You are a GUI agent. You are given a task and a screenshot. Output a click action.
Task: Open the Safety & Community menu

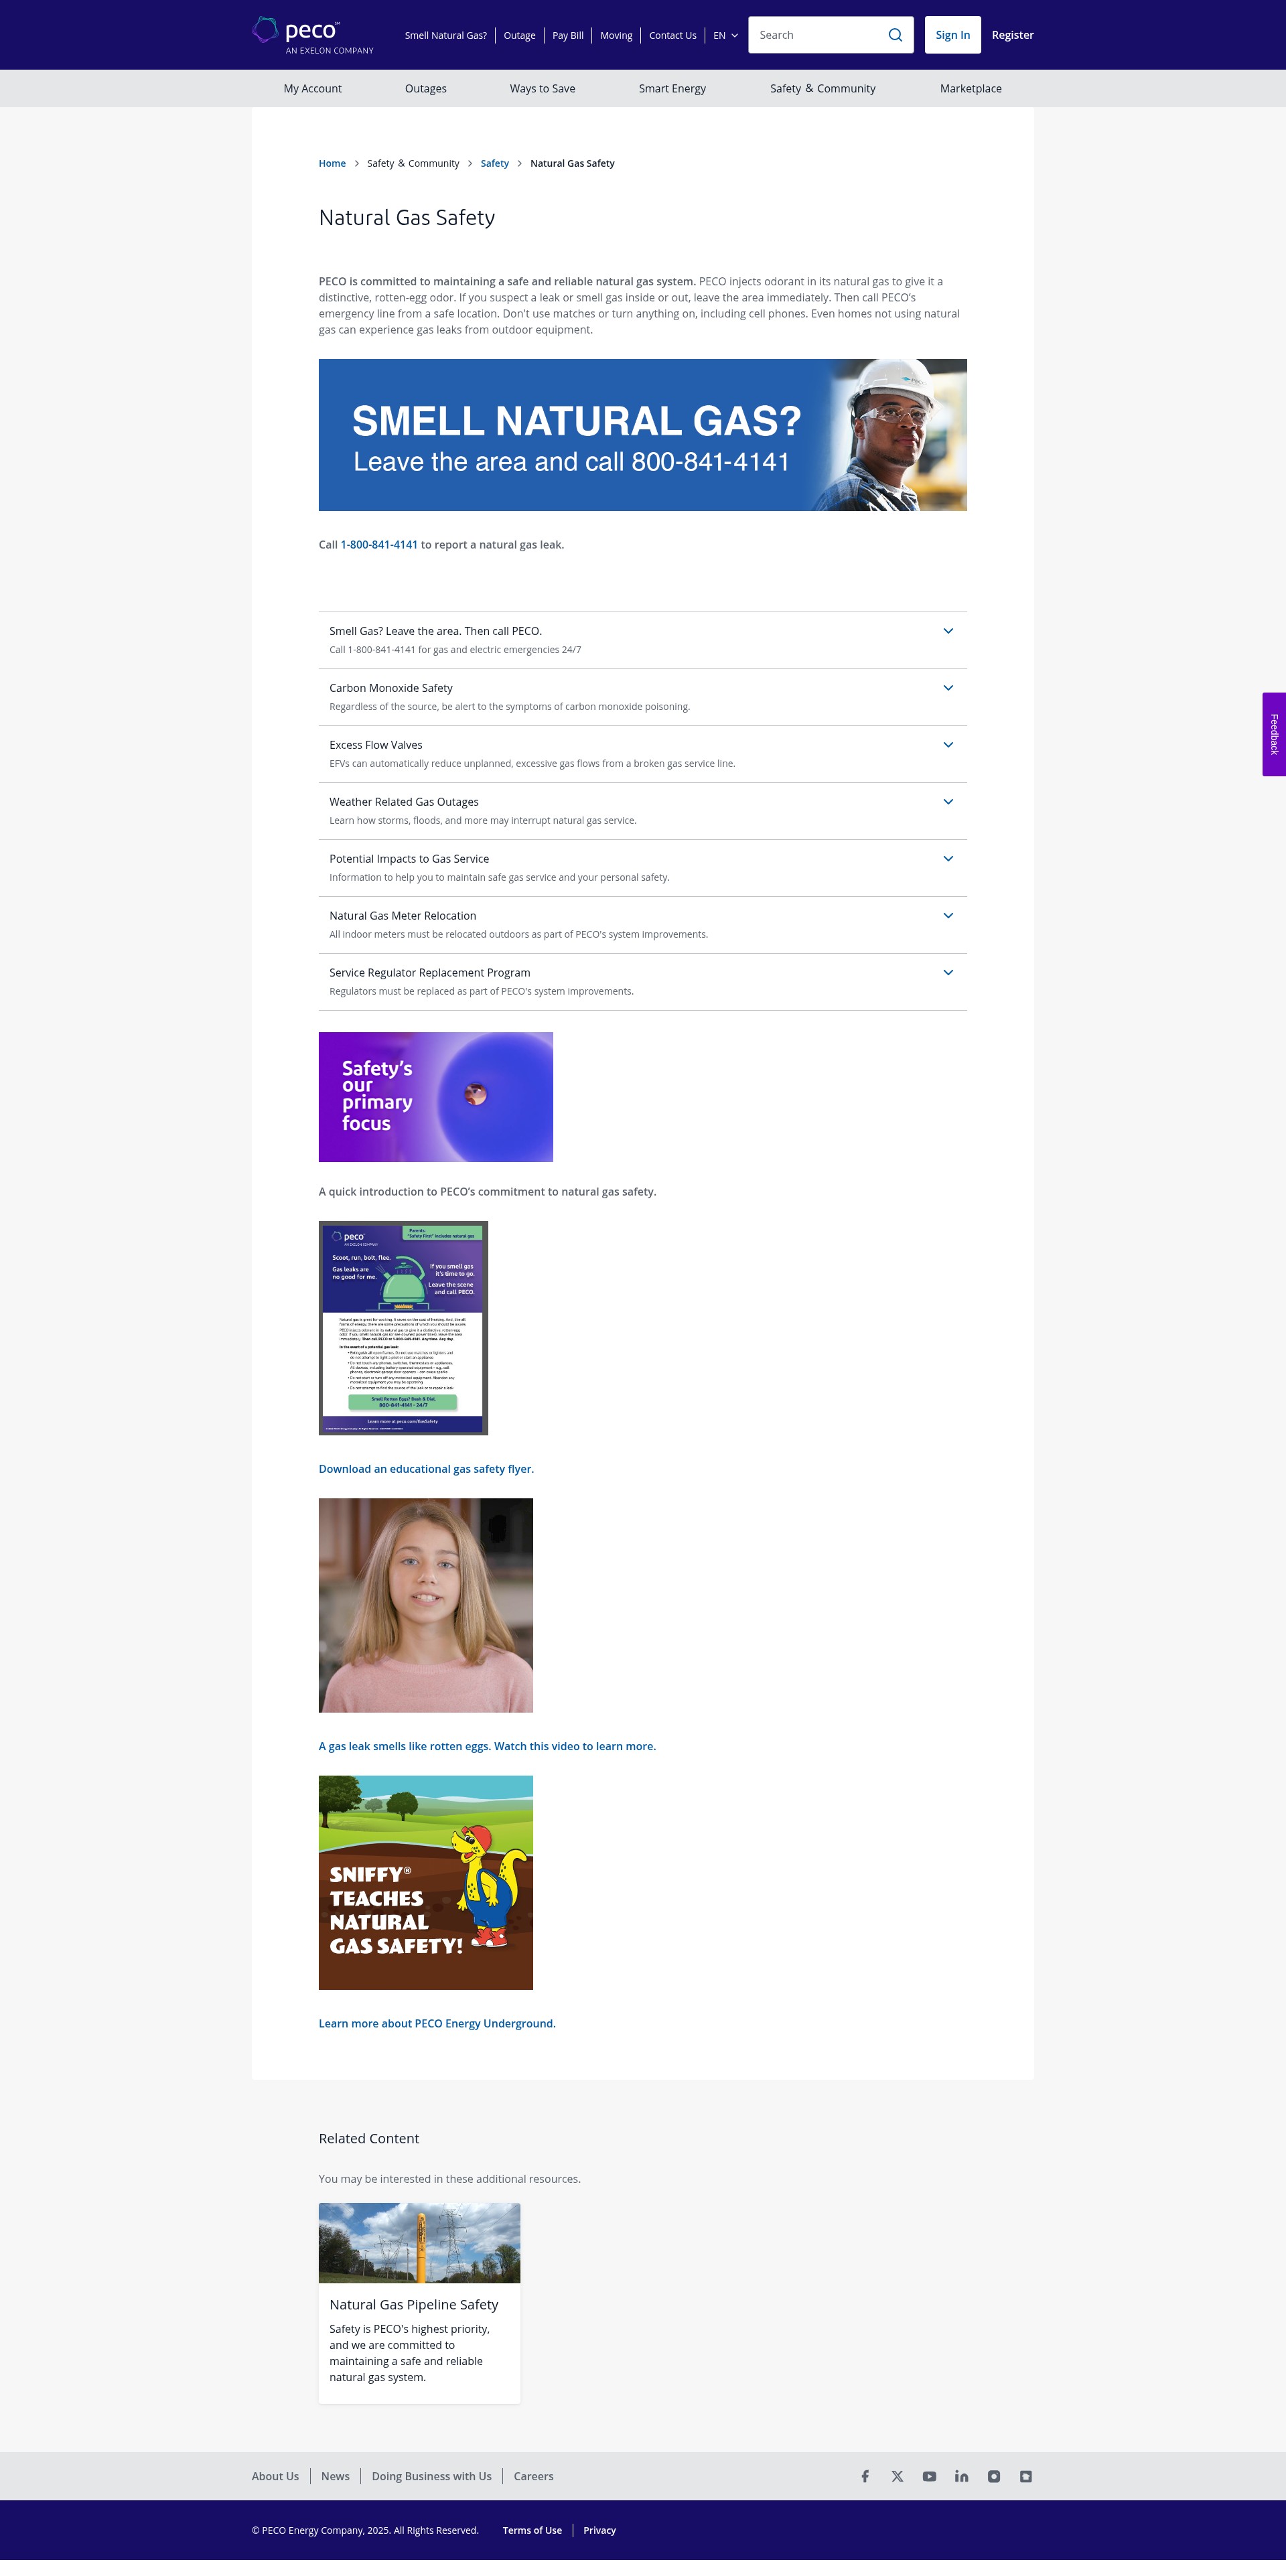click(823, 88)
